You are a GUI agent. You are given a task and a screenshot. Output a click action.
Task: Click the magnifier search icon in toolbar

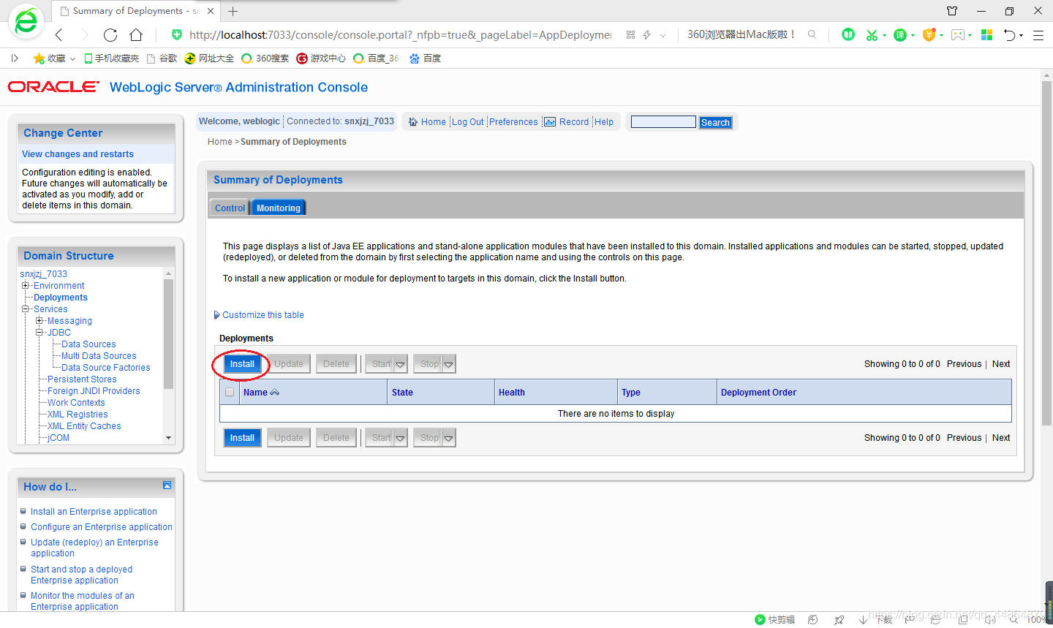tap(812, 34)
